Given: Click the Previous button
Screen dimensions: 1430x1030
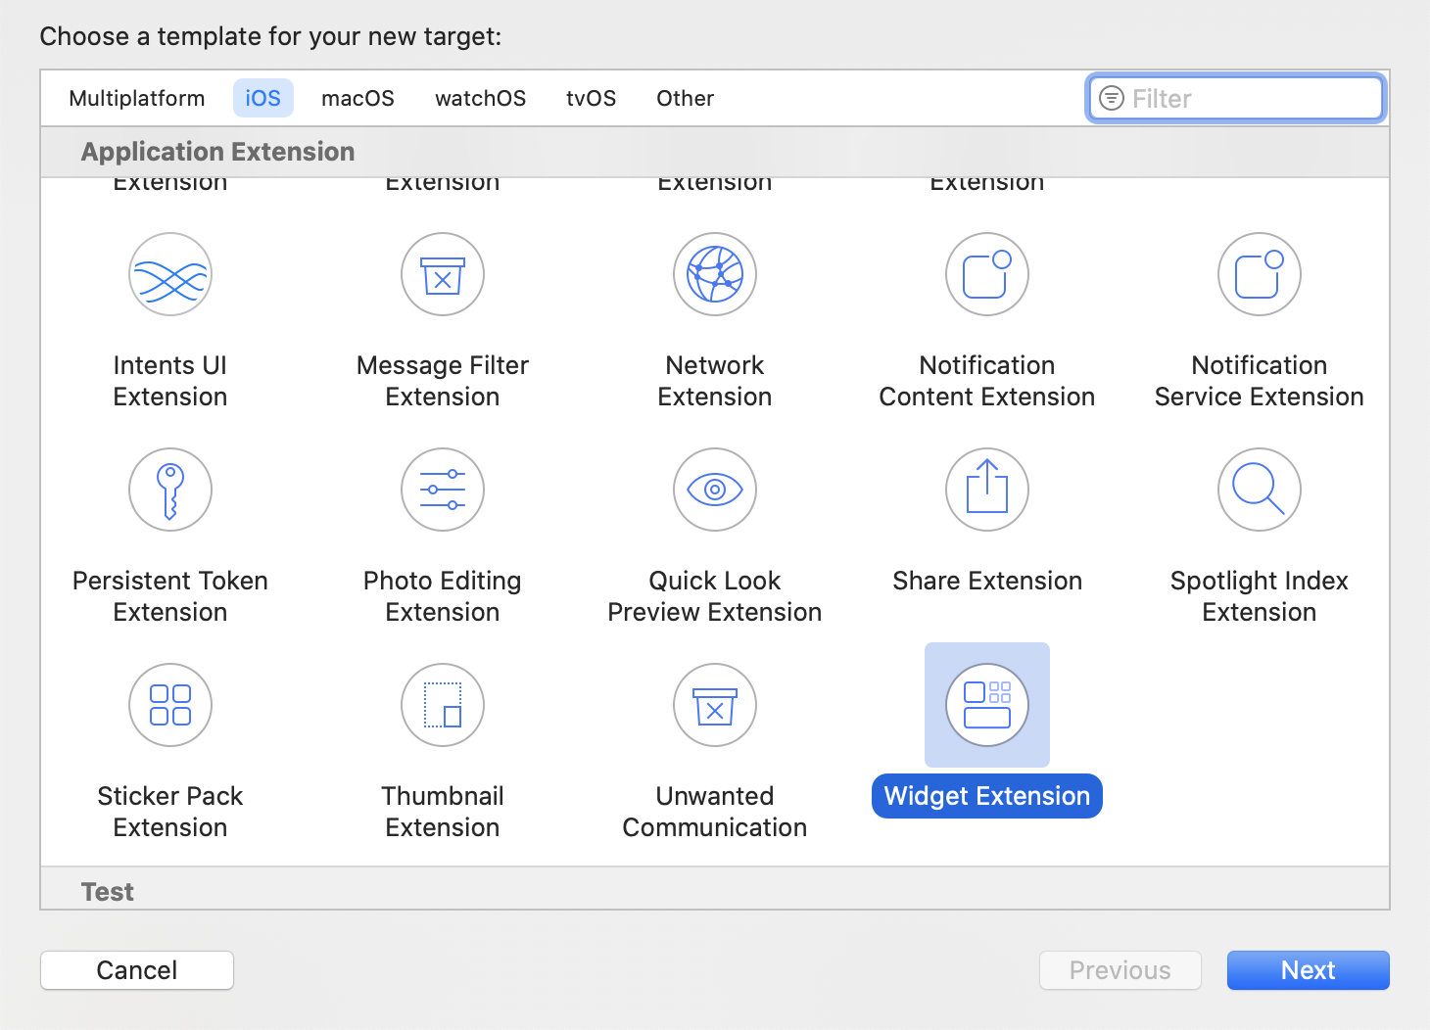Looking at the screenshot, I should (x=1120, y=970).
